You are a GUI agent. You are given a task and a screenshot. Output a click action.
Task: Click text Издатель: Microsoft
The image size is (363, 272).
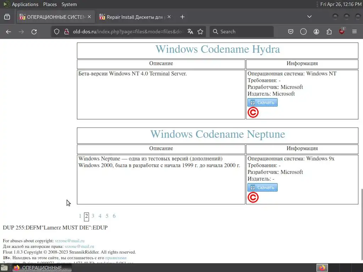(271, 94)
